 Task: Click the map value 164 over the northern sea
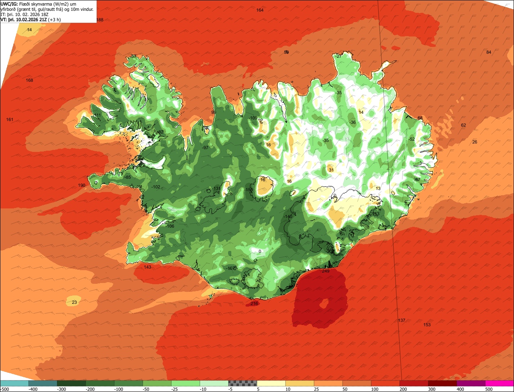click(x=260, y=10)
